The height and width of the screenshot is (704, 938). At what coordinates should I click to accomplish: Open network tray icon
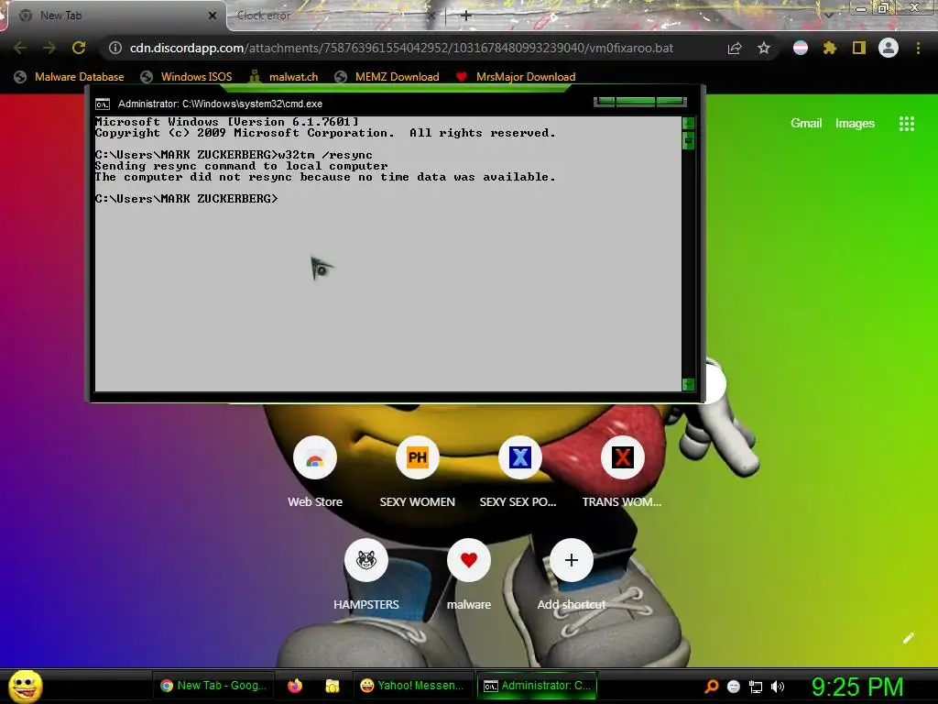[x=756, y=687]
